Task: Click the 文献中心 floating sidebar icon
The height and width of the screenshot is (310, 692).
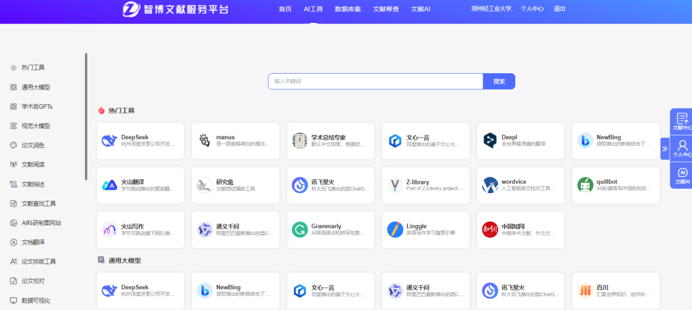Action: click(682, 121)
